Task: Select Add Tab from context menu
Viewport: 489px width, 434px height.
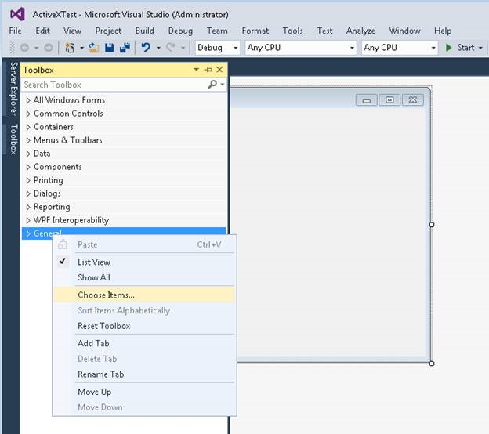Action: [x=93, y=343]
